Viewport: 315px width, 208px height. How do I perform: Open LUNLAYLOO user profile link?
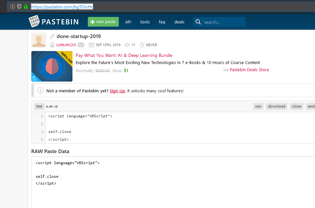66,45
